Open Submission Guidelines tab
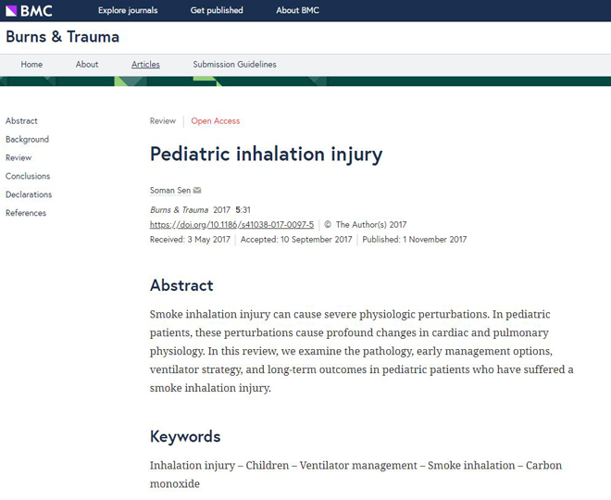The height and width of the screenshot is (500, 611). [x=234, y=64]
